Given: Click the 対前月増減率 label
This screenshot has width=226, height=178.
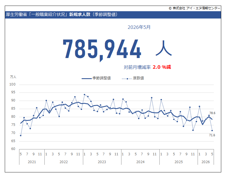Looking at the screenshot, I should tap(137, 67).
